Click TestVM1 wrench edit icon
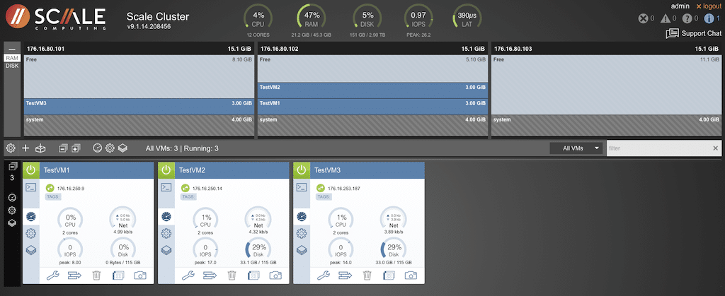The width and height of the screenshot is (725, 296). [x=53, y=276]
